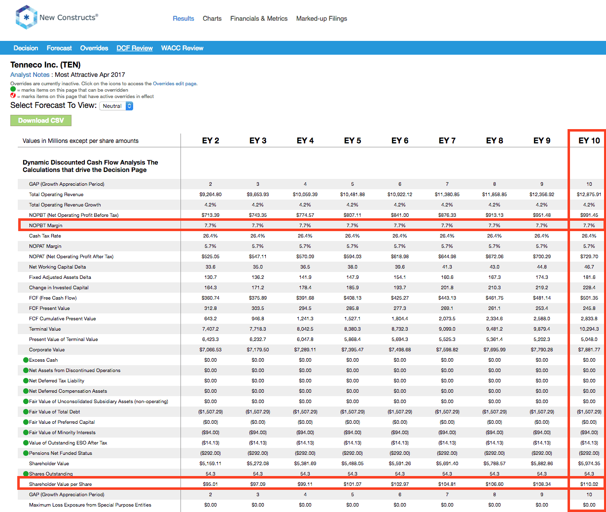Click override dot for Pensions Net Funded Status
606x512 pixels.
[26, 453]
